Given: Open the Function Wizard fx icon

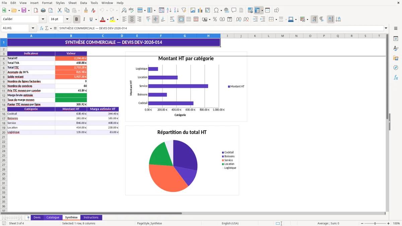Looking at the screenshot, I should 42,28.
